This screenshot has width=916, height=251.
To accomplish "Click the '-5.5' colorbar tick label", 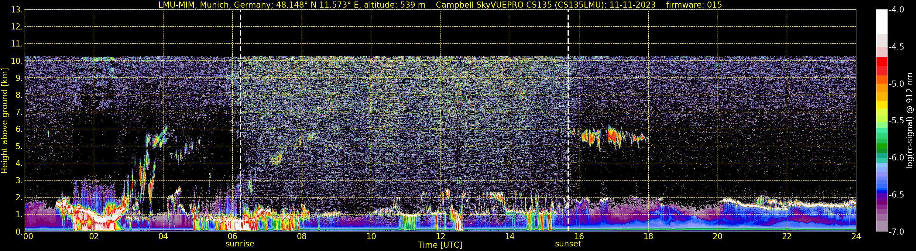I will coord(897,121).
